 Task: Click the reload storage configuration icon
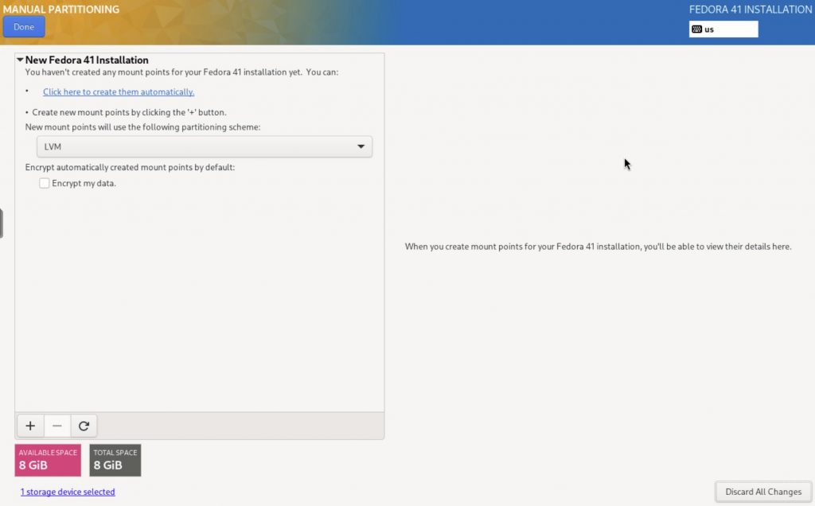84,426
